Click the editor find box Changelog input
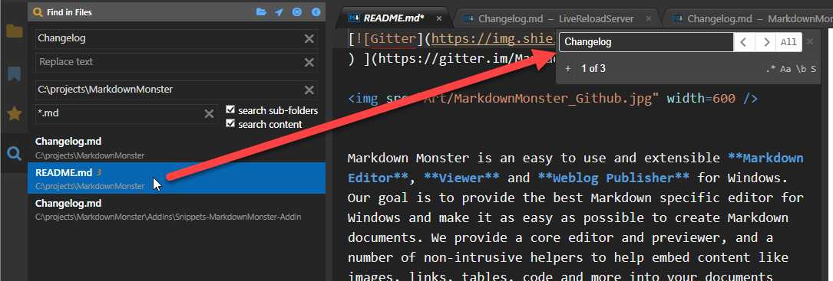 point(646,42)
